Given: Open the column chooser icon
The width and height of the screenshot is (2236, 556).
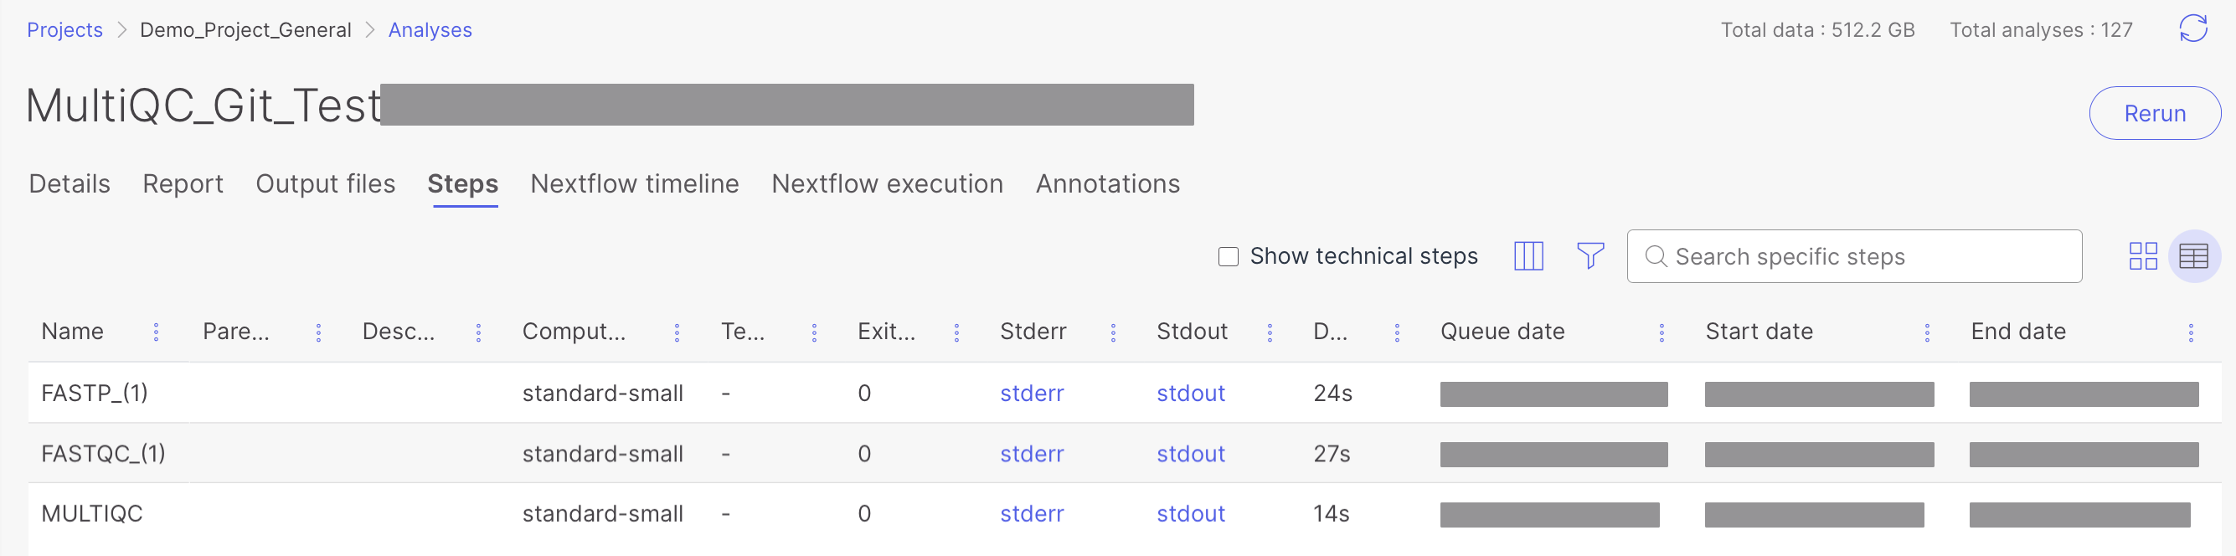Looking at the screenshot, I should click(x=1528, y=256).
